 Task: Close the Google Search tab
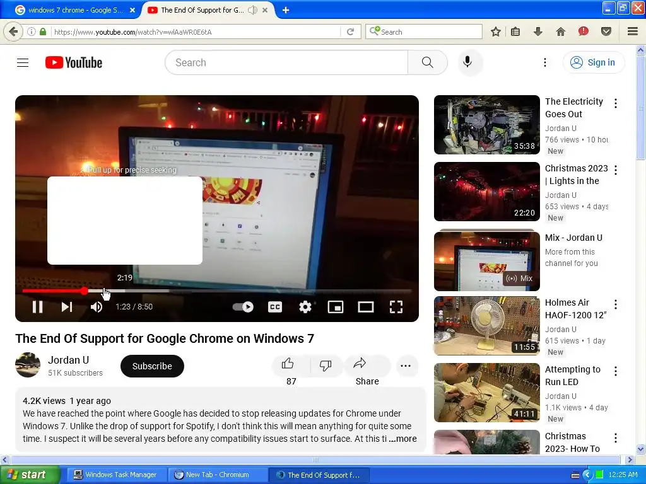[132, 10]
